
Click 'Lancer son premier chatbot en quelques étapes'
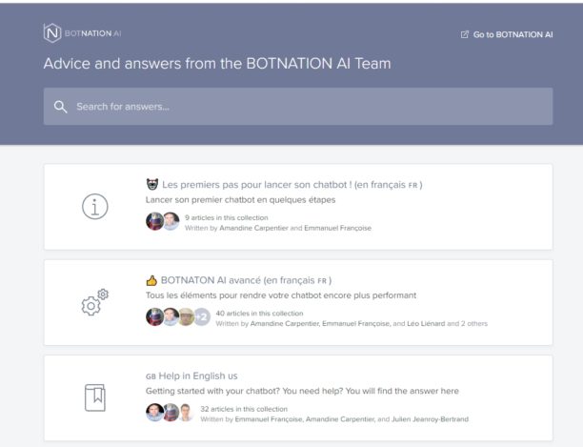(241, 200)
